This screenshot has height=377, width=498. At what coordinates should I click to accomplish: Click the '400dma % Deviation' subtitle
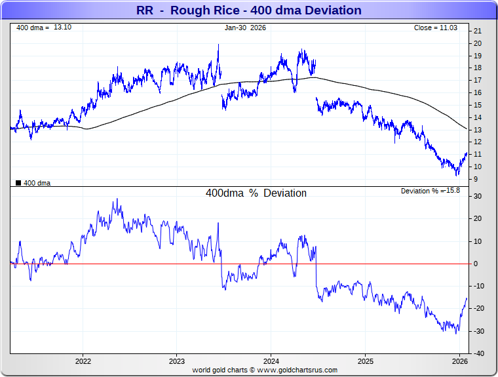(256, 193)
